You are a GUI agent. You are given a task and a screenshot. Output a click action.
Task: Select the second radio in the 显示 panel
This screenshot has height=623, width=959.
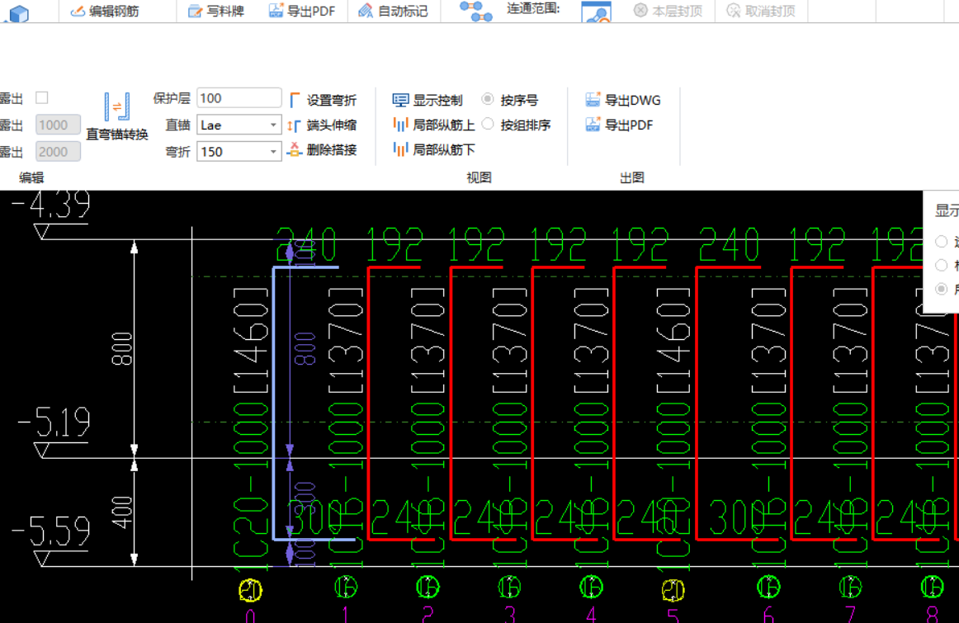click(942, 266)
